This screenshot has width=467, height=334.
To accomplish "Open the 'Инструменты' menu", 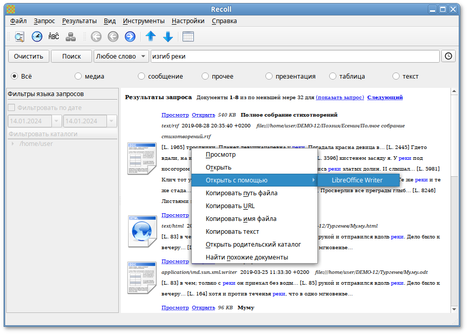I will point(143,21).
